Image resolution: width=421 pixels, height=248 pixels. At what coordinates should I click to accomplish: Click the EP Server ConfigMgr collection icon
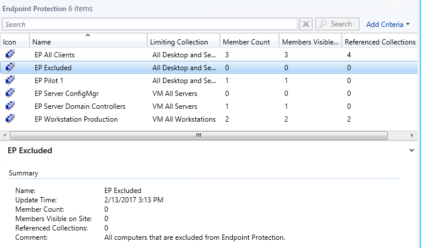[x=10, y=94]
